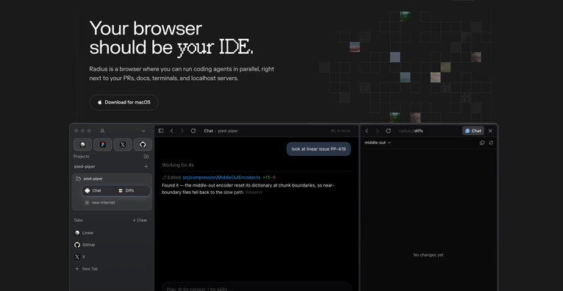Image resolution: width=563 pixels, height=291 pixels.
Task: Reload the diffs pane
Action: (388, 131)
